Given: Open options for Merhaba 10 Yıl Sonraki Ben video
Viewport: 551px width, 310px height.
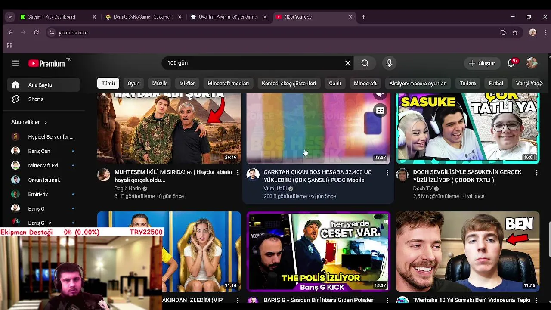Looking at the screenshot, I should pos(536,300).
